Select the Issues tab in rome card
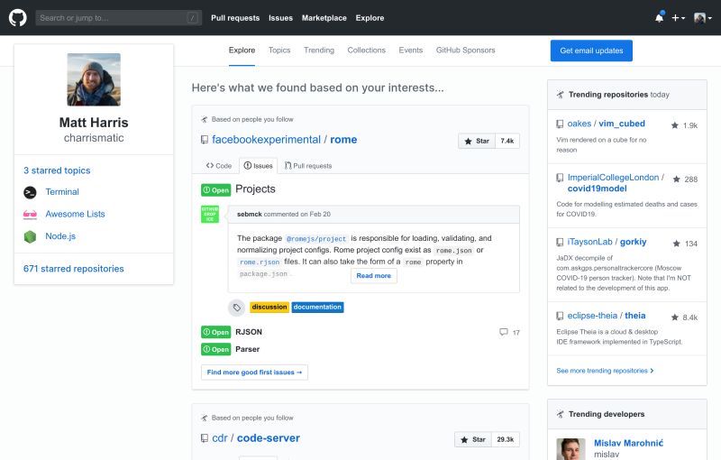 pos(258,166)
